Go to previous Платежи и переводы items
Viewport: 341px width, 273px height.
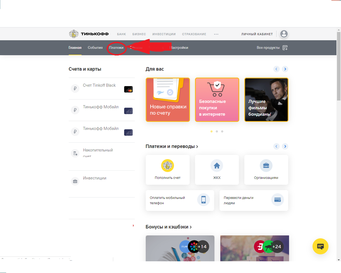276,146
